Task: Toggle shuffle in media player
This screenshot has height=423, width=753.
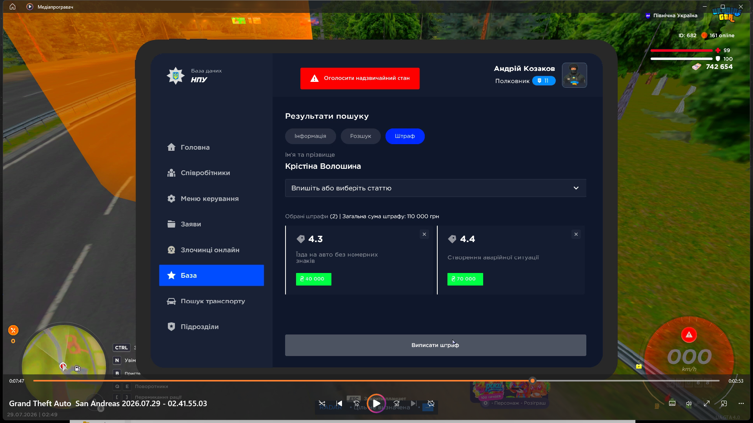Action: click(322, 403)
